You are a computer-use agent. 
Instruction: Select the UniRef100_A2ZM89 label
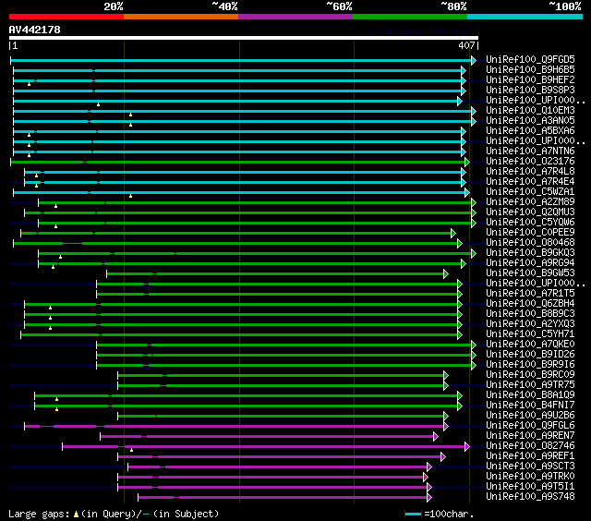point(530,202)
